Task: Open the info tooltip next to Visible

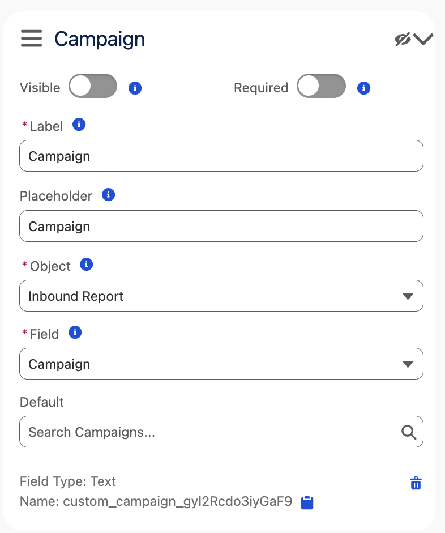Action: (135, 88)
